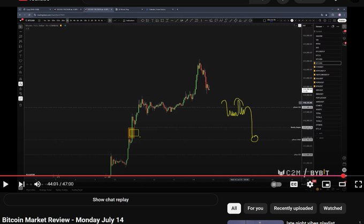Open chat icon with notification in right sidebar
Screen dimensions: 364x224
point(344,44)
